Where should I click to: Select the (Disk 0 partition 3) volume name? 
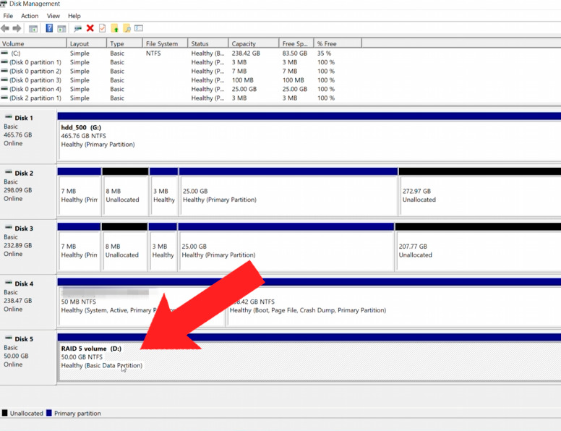[35, 80]
